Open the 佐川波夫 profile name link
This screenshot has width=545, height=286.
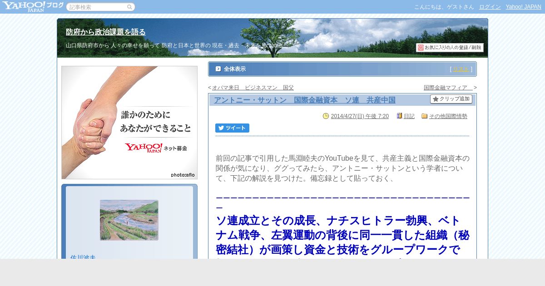[x=83, y=257]
